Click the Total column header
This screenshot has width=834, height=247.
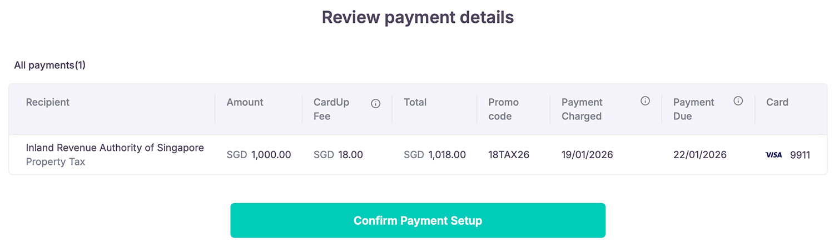[x=415, y=102]
